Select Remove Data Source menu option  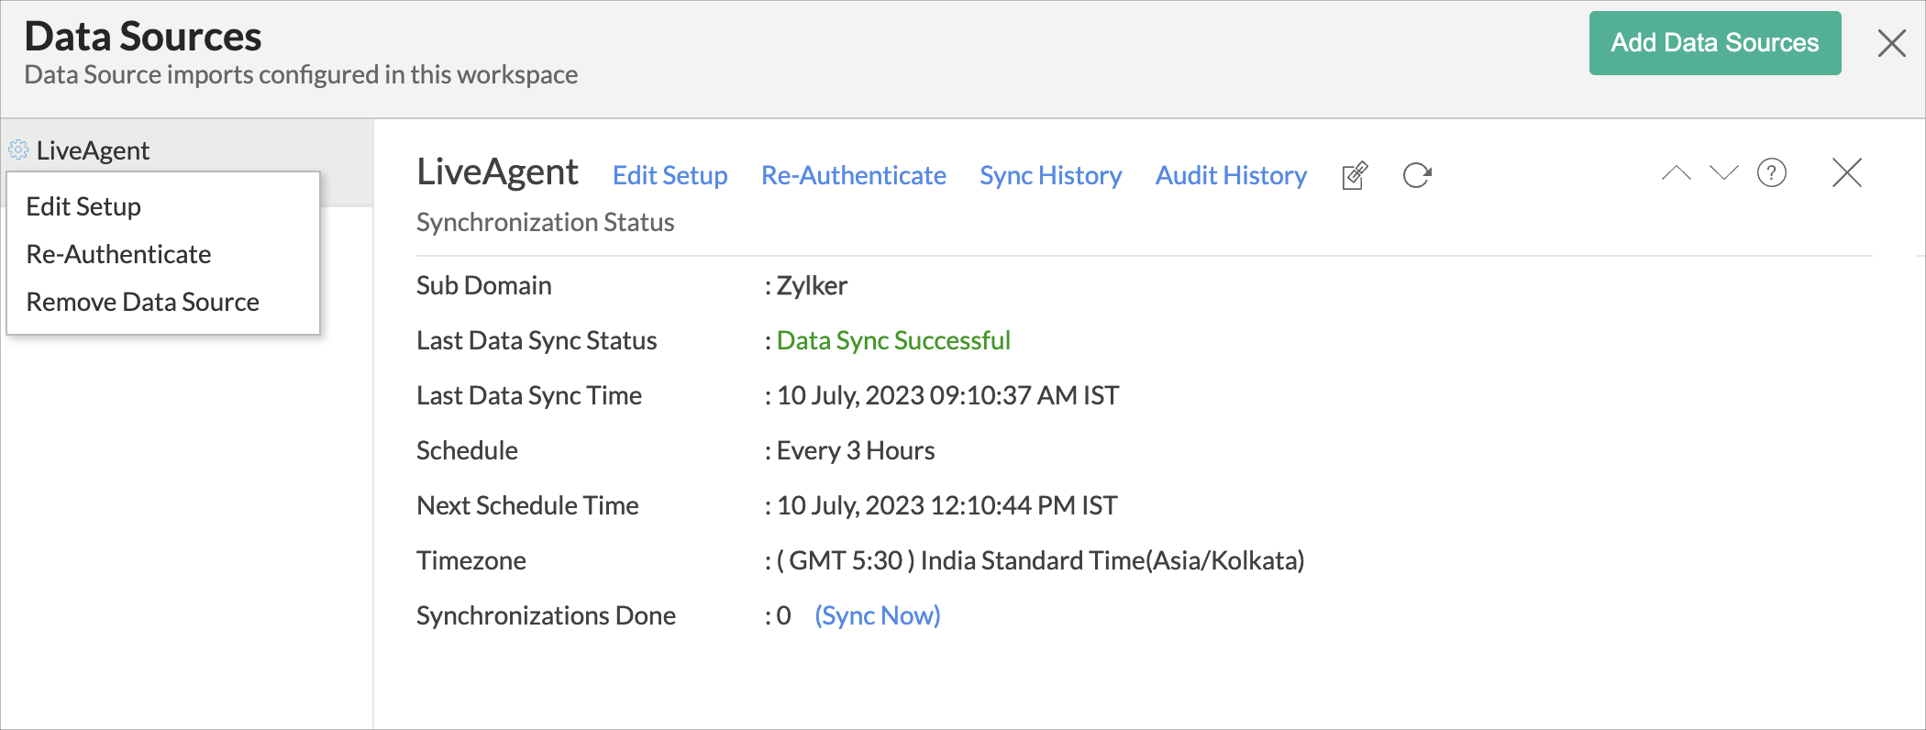(x=142, y=302)
